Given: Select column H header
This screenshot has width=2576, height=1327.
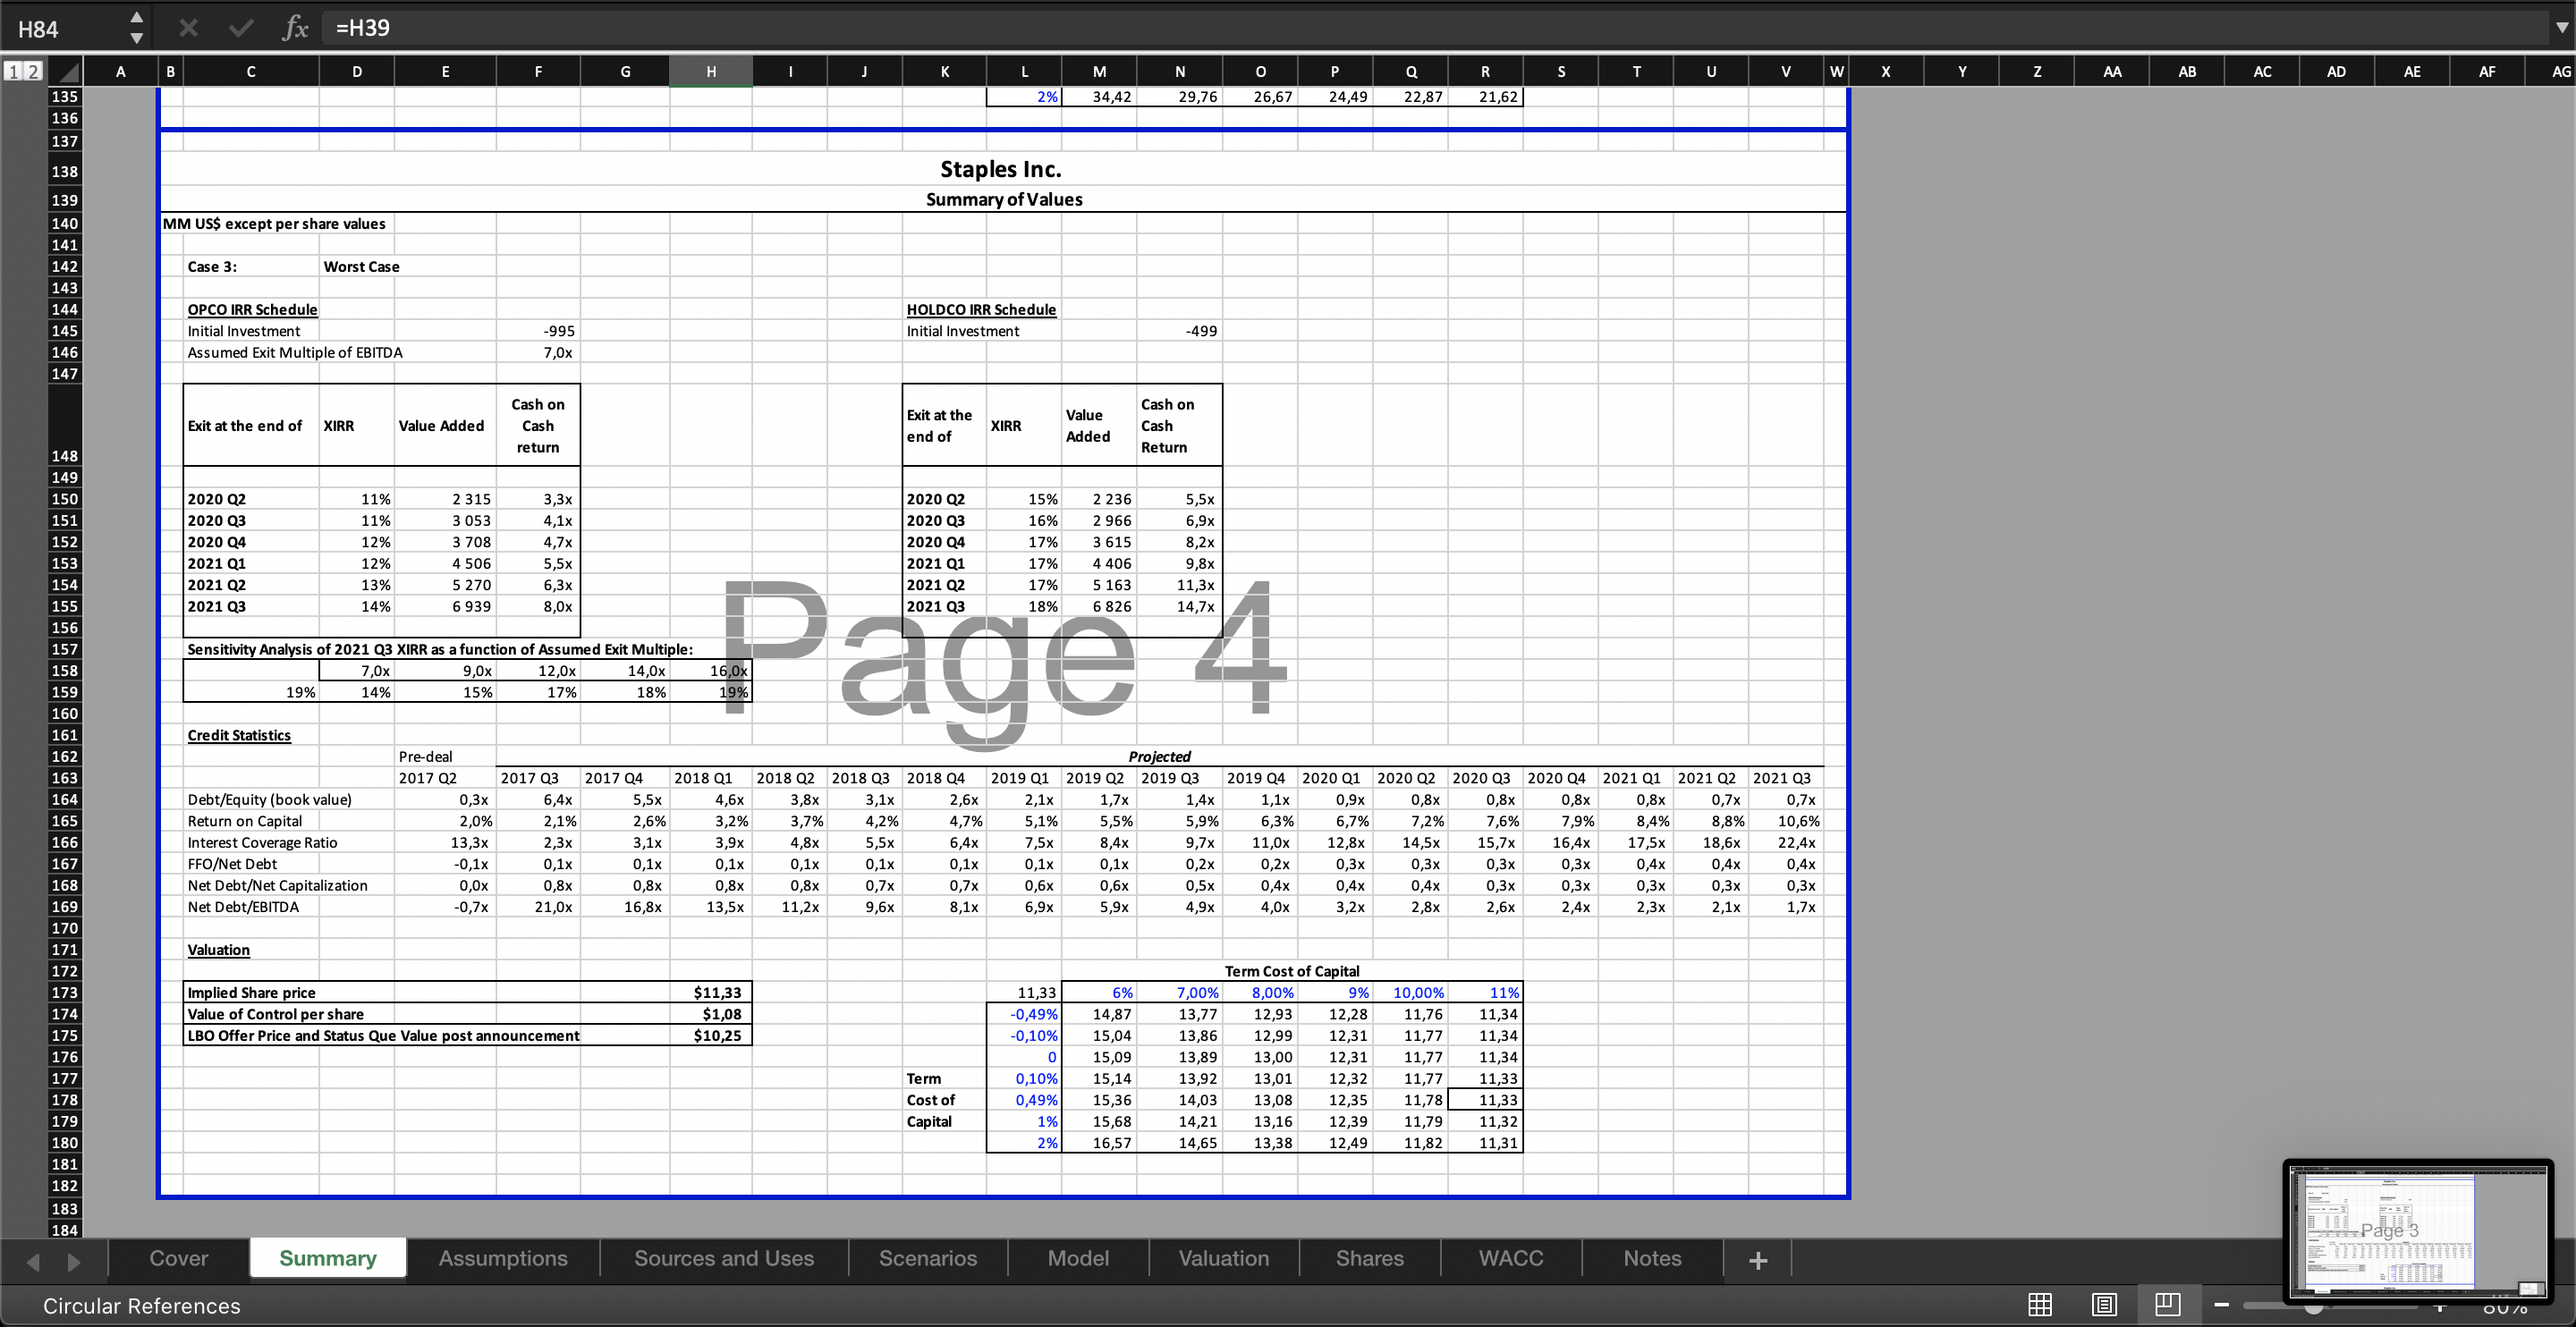Looking at the screenshot, I should (x=711, y=71).
